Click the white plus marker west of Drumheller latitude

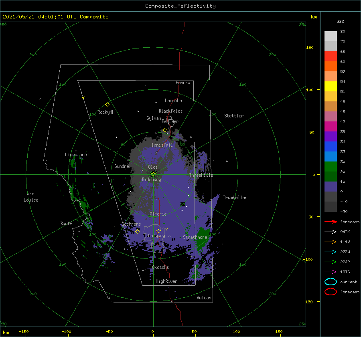[227, 161]
